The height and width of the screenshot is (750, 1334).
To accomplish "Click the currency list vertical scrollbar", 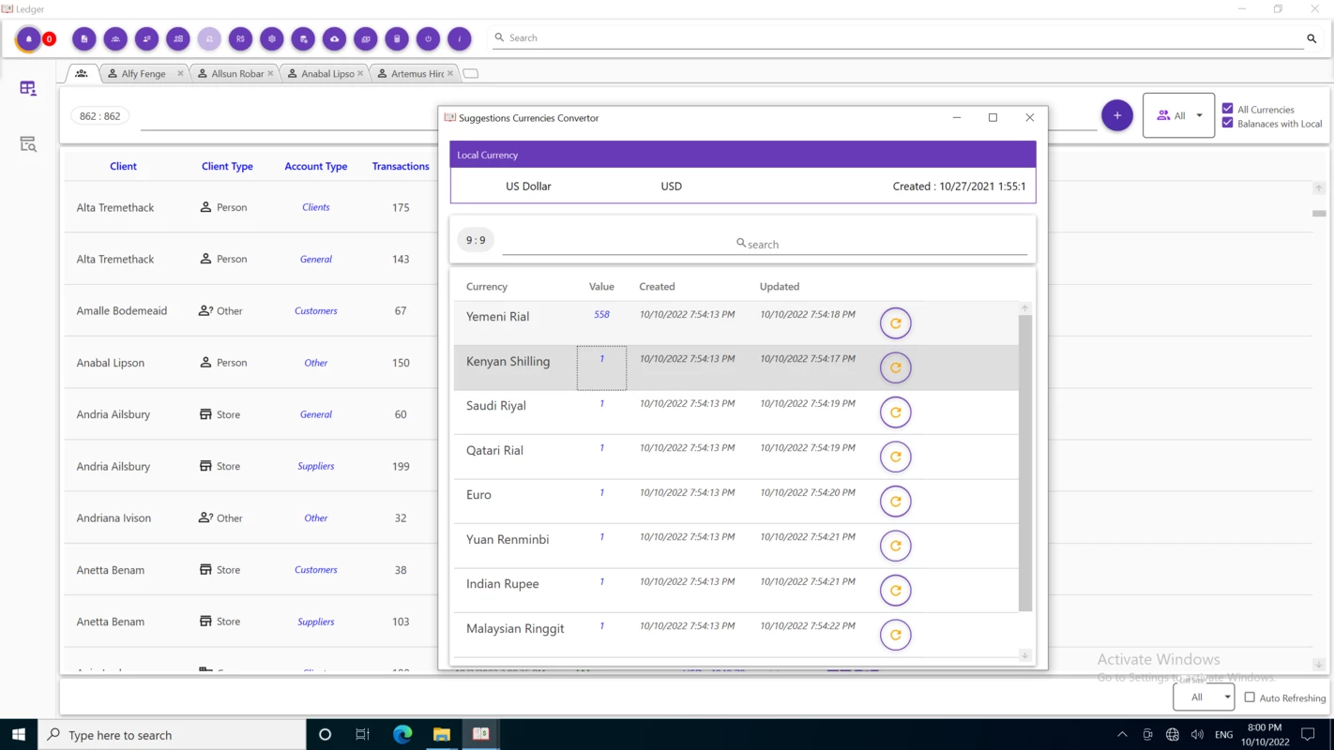I will 1025,463.
